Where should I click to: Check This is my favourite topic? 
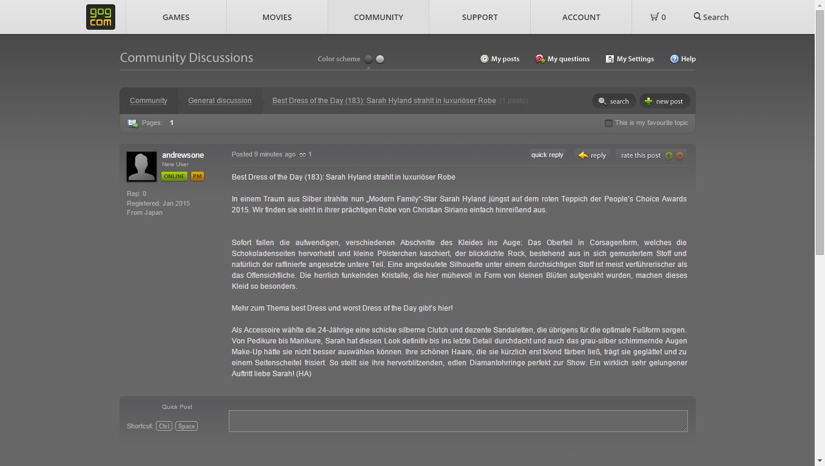(608, 123)
